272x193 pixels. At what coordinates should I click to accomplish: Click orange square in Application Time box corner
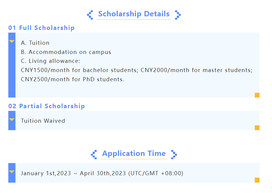tap(257, 180)
